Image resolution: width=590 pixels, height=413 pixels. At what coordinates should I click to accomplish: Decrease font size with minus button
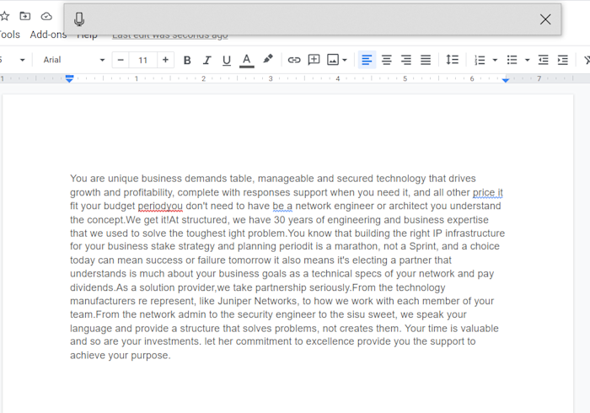pos(121,60)
